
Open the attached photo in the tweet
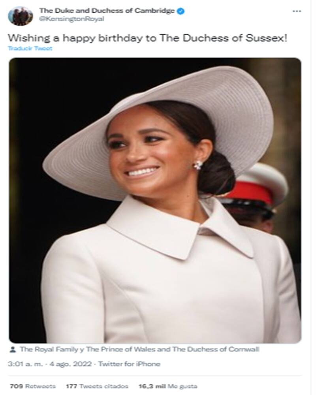pyautogui.click(x=155, y=201)
